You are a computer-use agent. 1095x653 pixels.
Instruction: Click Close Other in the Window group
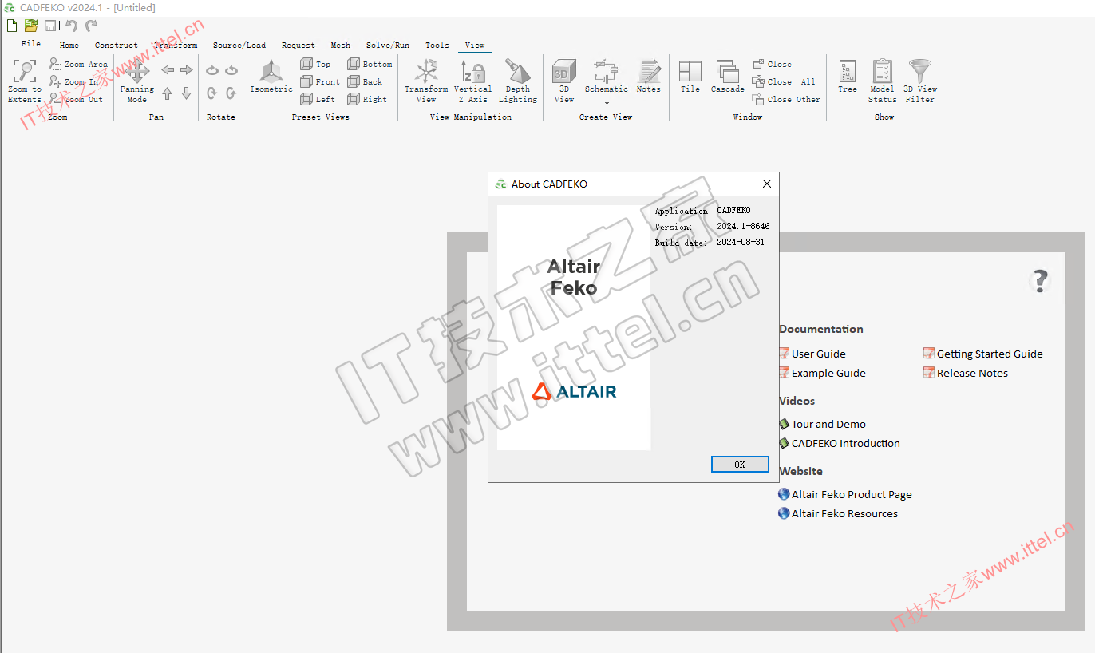[786, 99]
